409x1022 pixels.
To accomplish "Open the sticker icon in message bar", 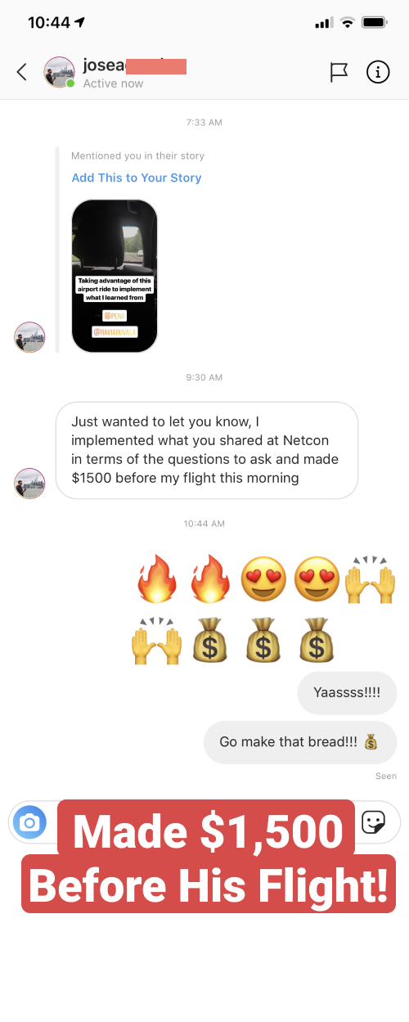I will click(374, 822).
